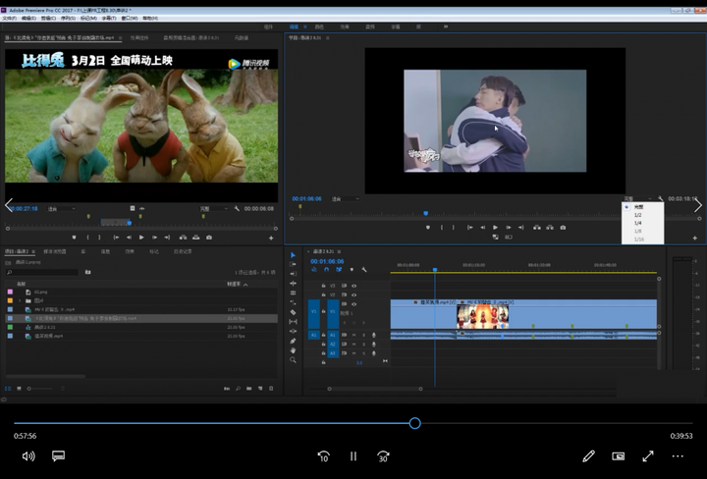Image resolution: width=707 pixels, height=479 pixels.
Task: Toggle Linked Selection in timeline header
Action: point(339,270)
